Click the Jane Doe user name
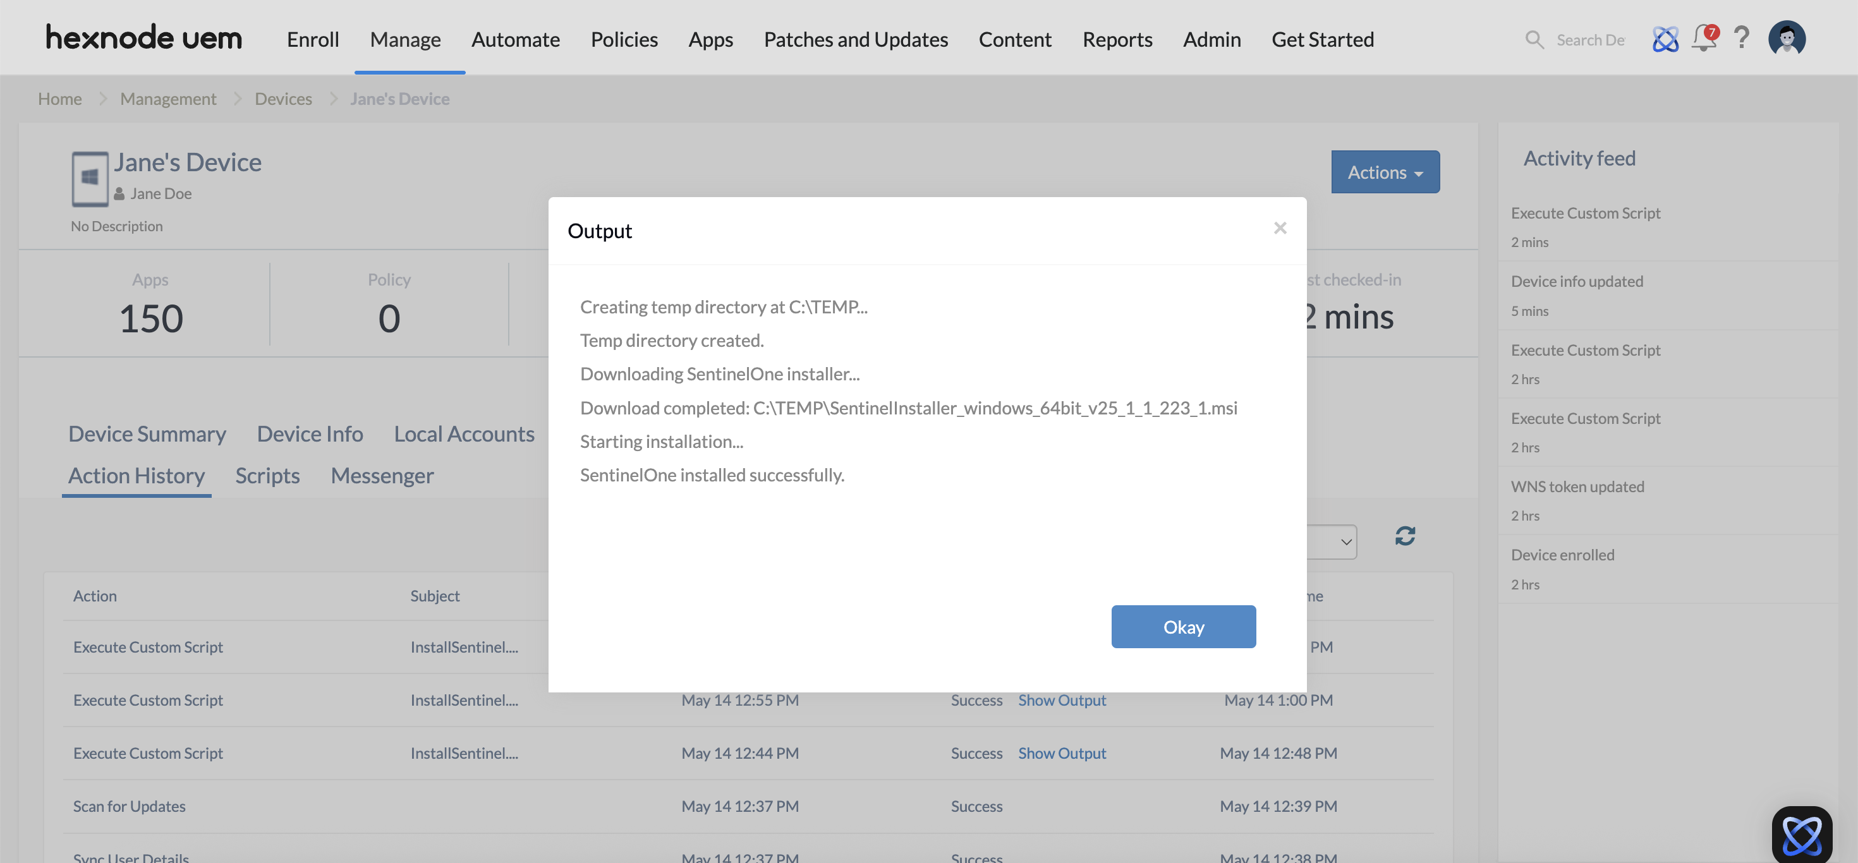This screenshot has height=863, width=1858. pos(161,193)
